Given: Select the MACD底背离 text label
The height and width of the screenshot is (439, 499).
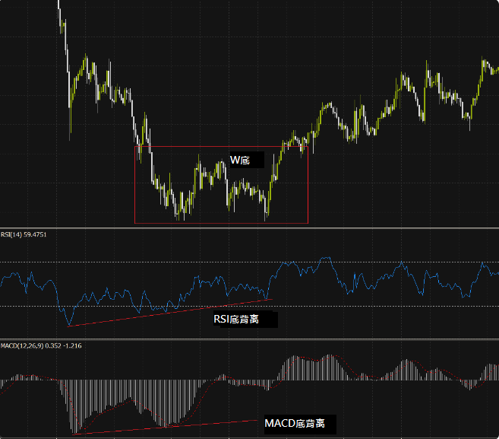Looking at the screenshot, I should point(295,423).
